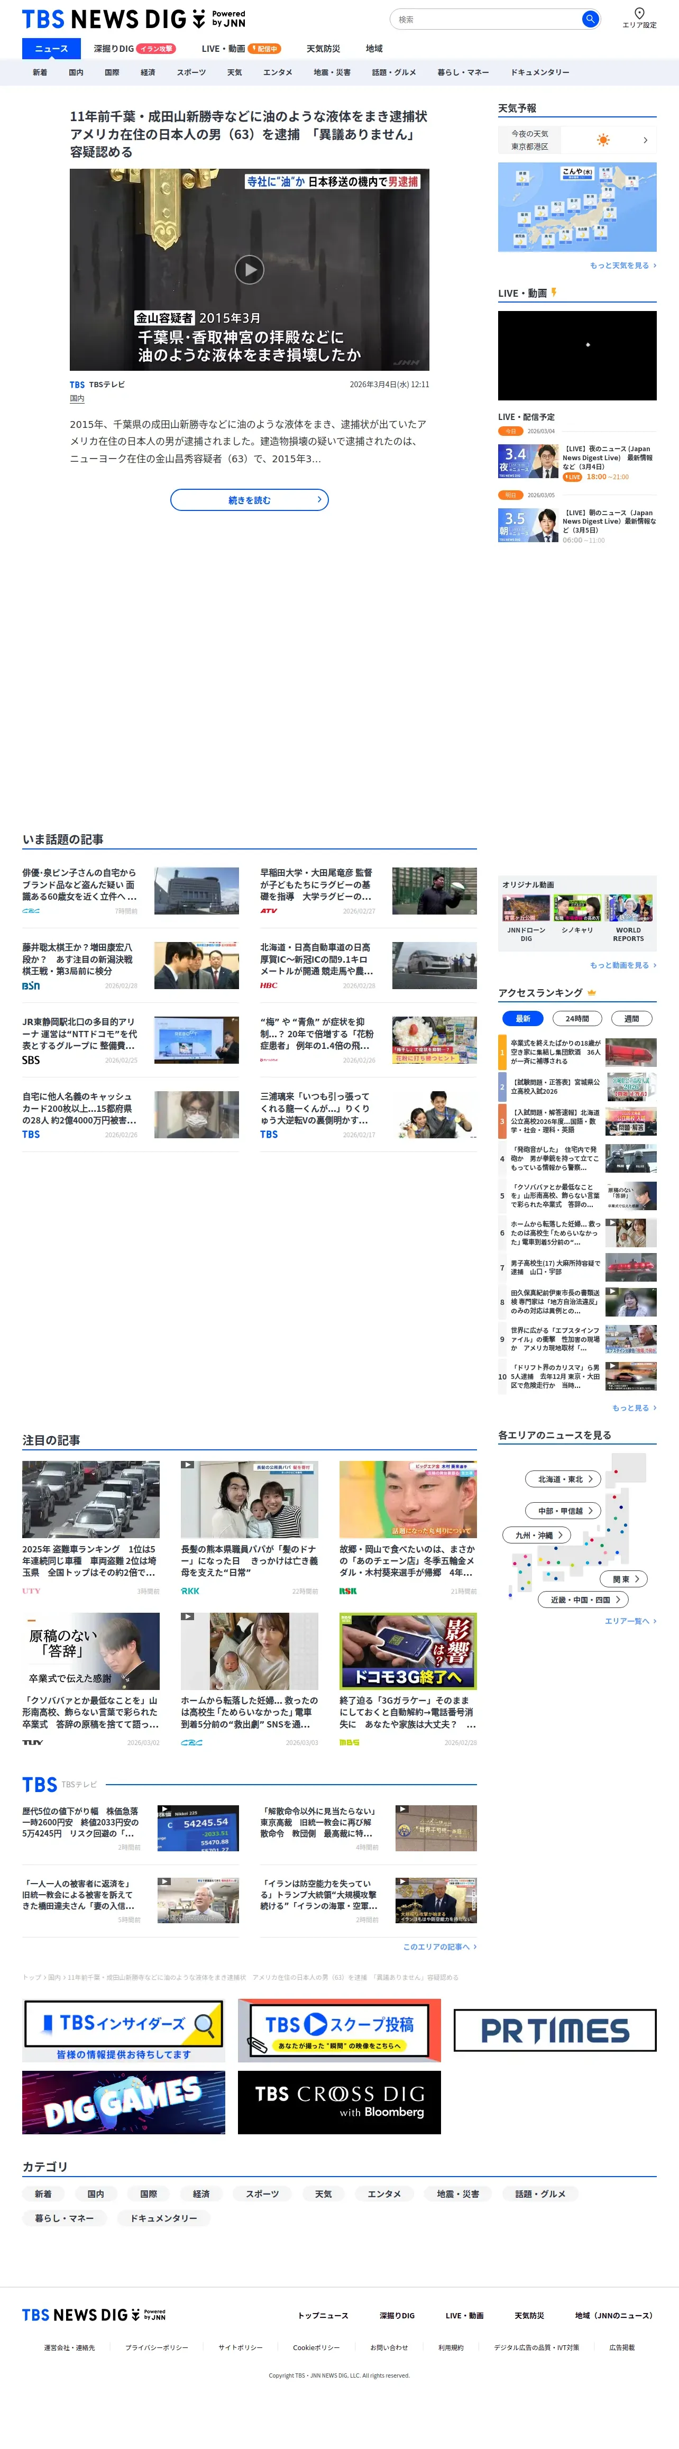Click the sunny weather icon for 東京都港区
Viewport: 679px width, 2449px height.
tap(603, 140)
